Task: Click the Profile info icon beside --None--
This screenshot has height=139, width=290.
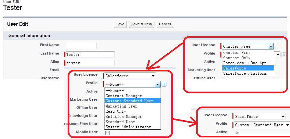Action: [x=164, y=84]
